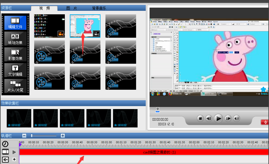Click the camera icon on Peppa Pig thumbnail
Image resolution: width=269 pixels, height=164 pixels.
96,34
